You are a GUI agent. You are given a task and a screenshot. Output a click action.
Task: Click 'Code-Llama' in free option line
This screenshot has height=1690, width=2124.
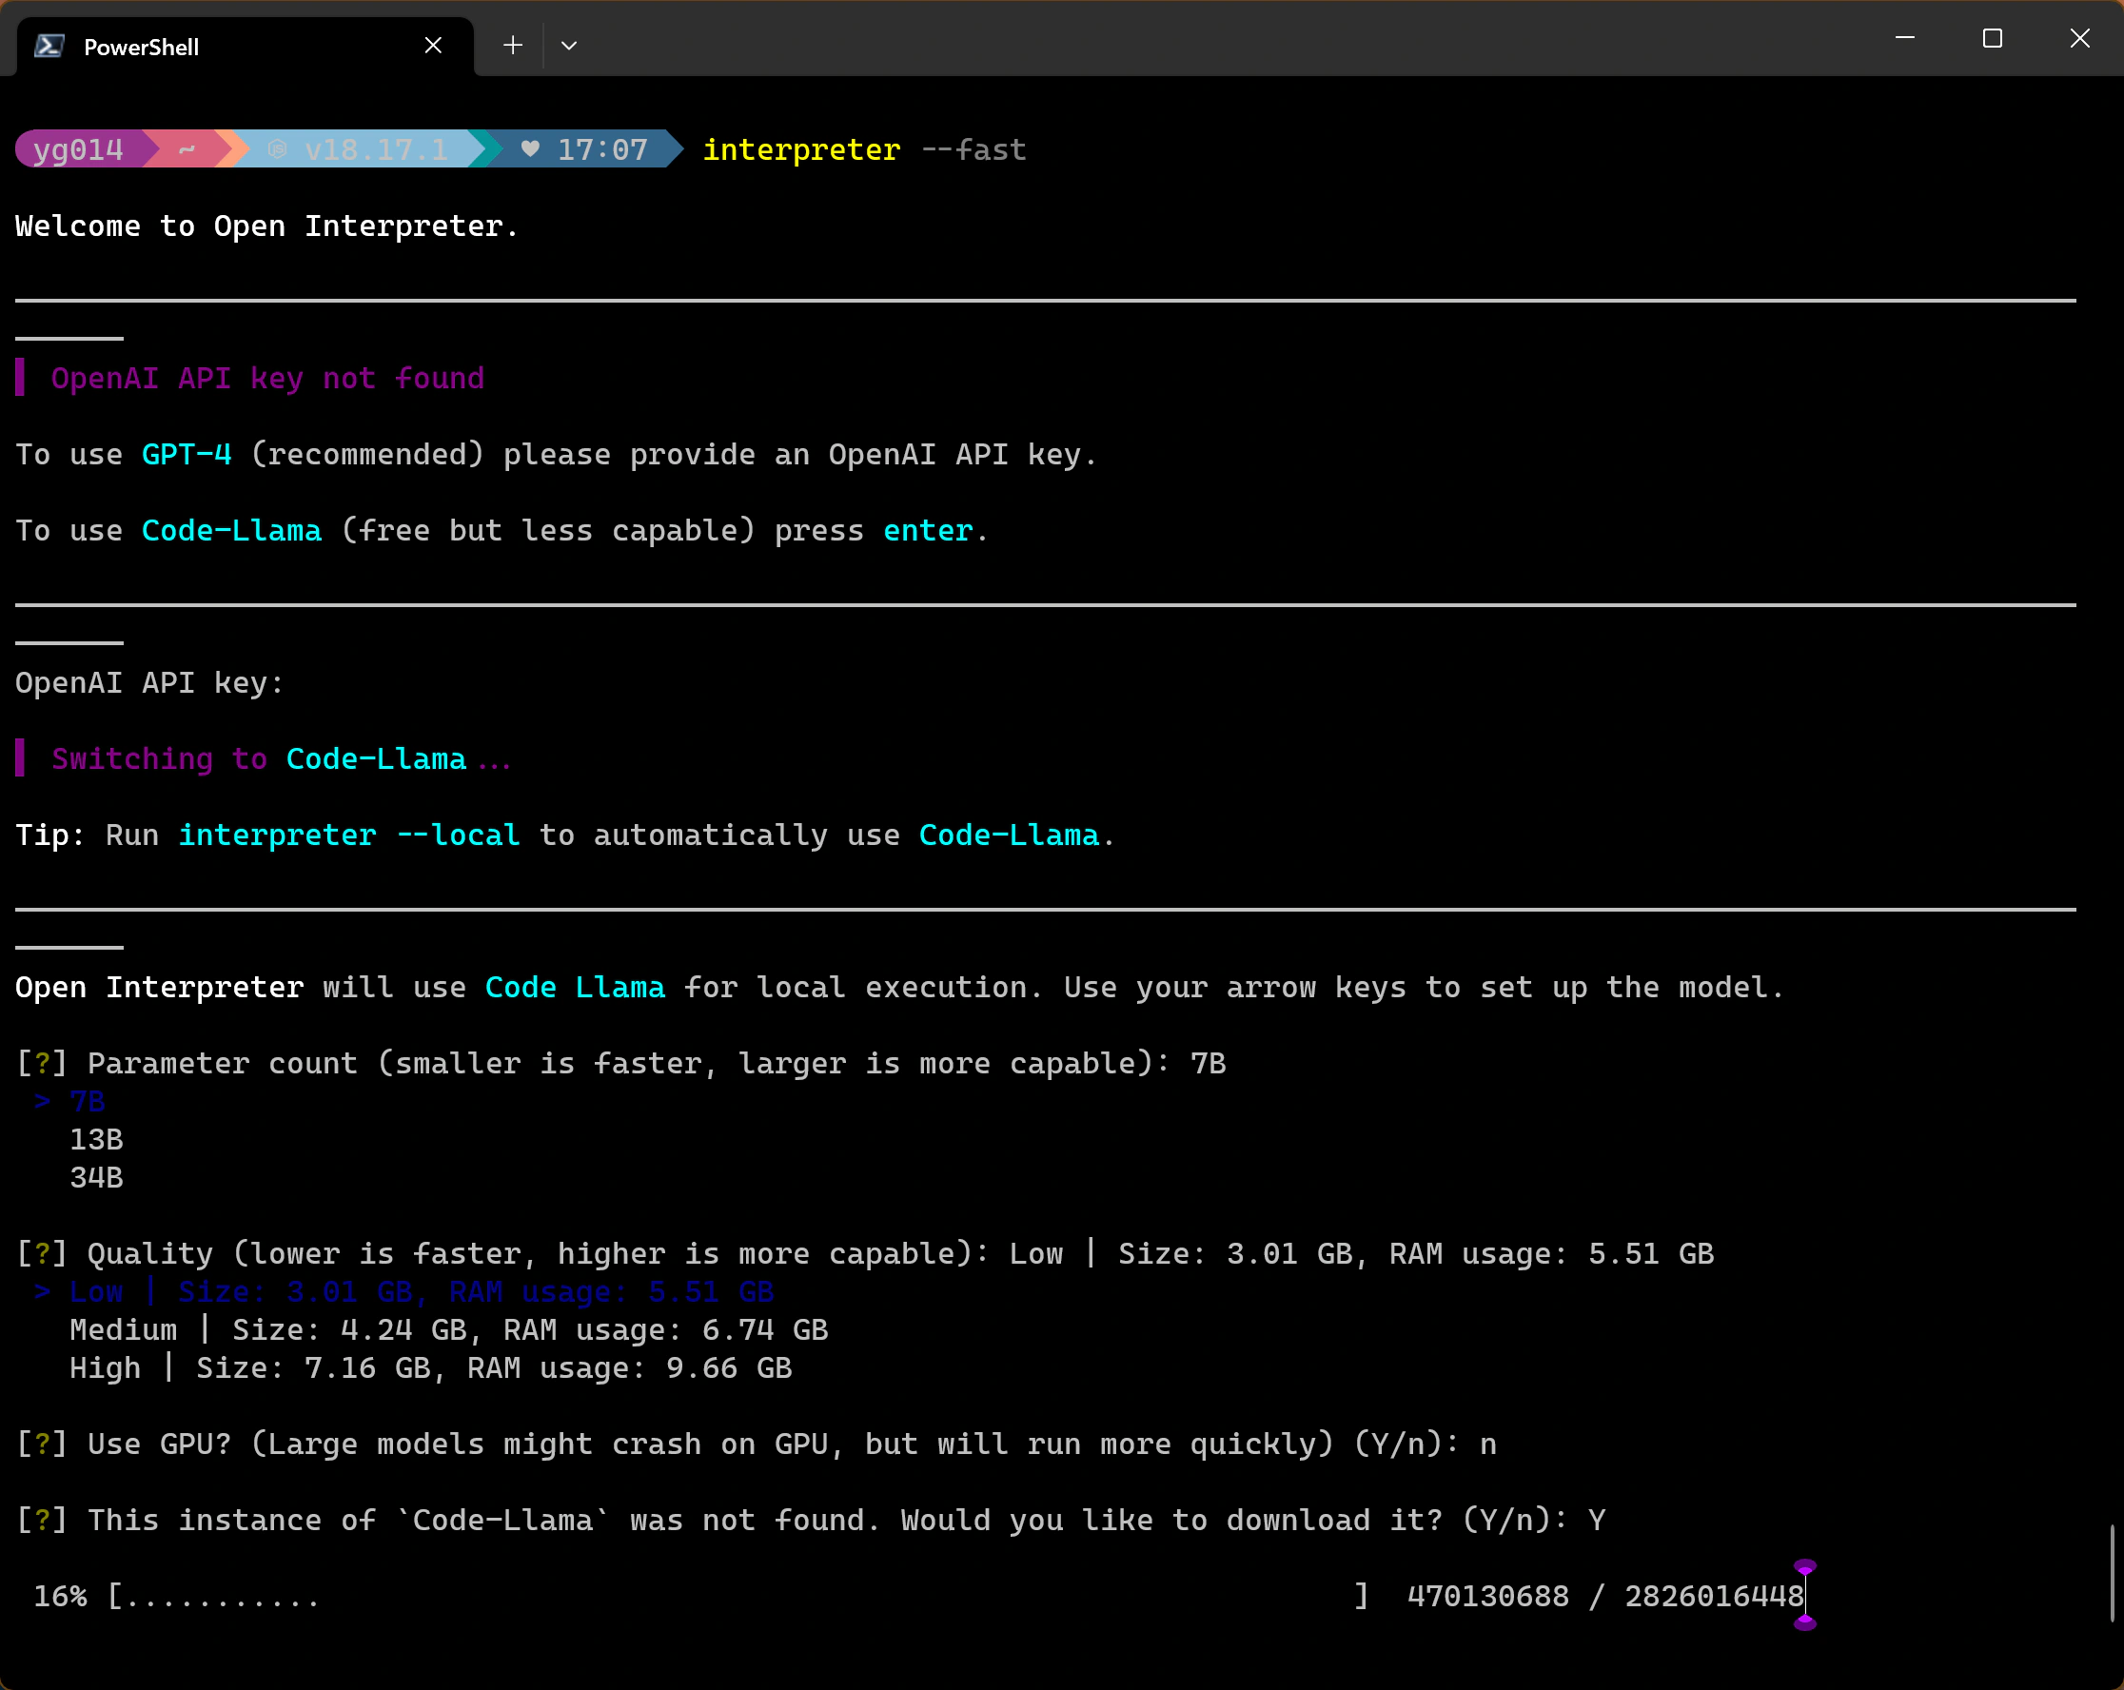tap(231, 531)
